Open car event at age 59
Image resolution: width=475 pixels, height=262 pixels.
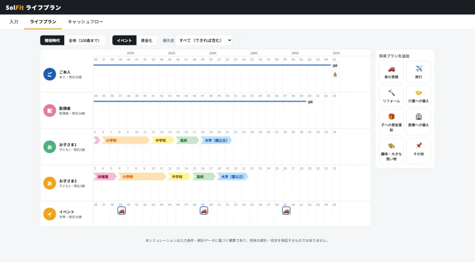[286, 211]
